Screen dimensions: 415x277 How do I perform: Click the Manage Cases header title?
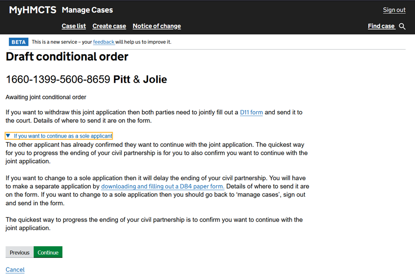87,10
